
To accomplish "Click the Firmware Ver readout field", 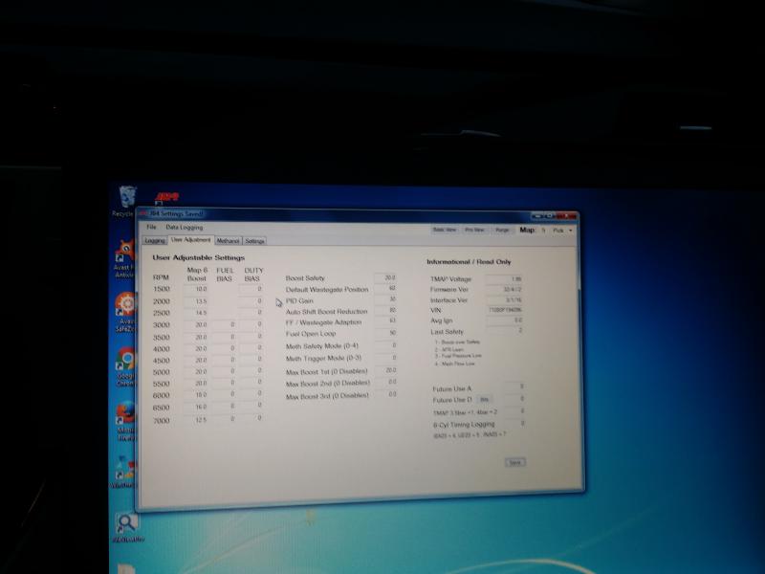I will coord(505,290).
